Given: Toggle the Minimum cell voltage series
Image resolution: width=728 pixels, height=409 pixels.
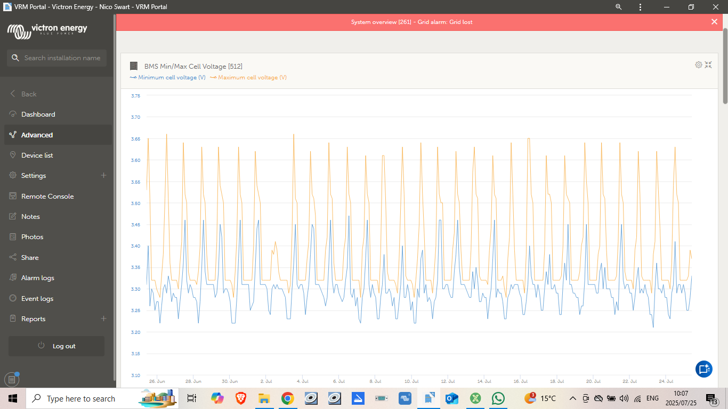Looking at the screenshot, I should (168, 78).
